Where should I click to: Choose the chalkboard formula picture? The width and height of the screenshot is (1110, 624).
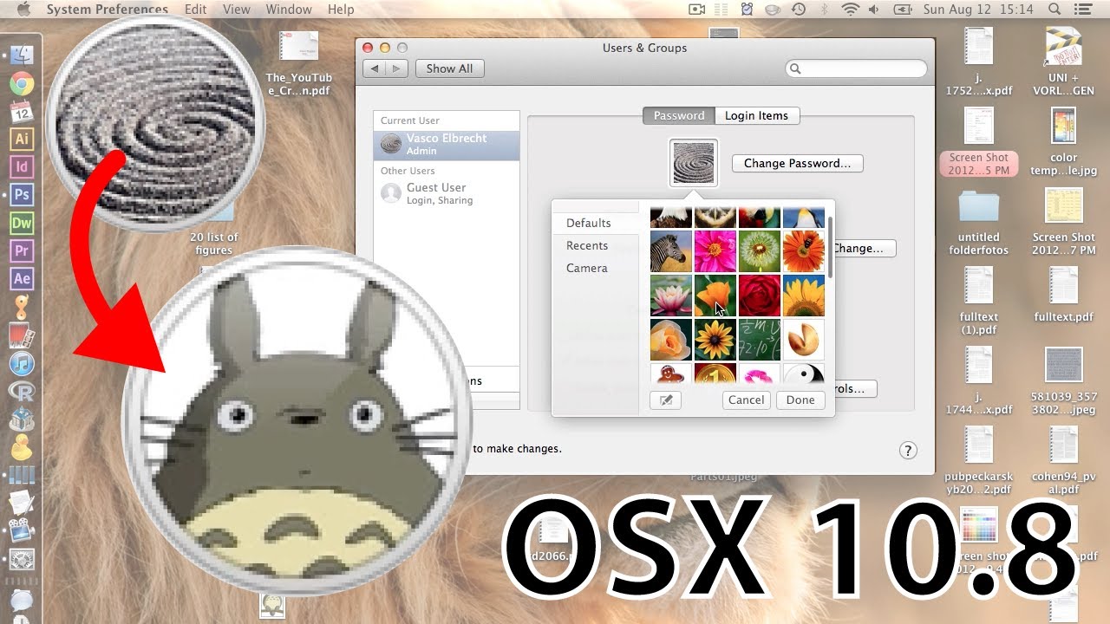760,340
